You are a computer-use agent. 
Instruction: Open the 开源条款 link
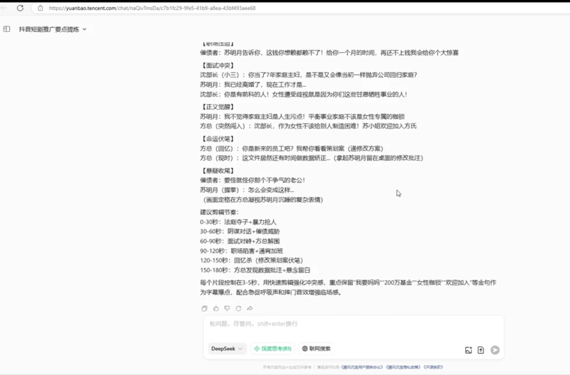[x=433, y=367]
